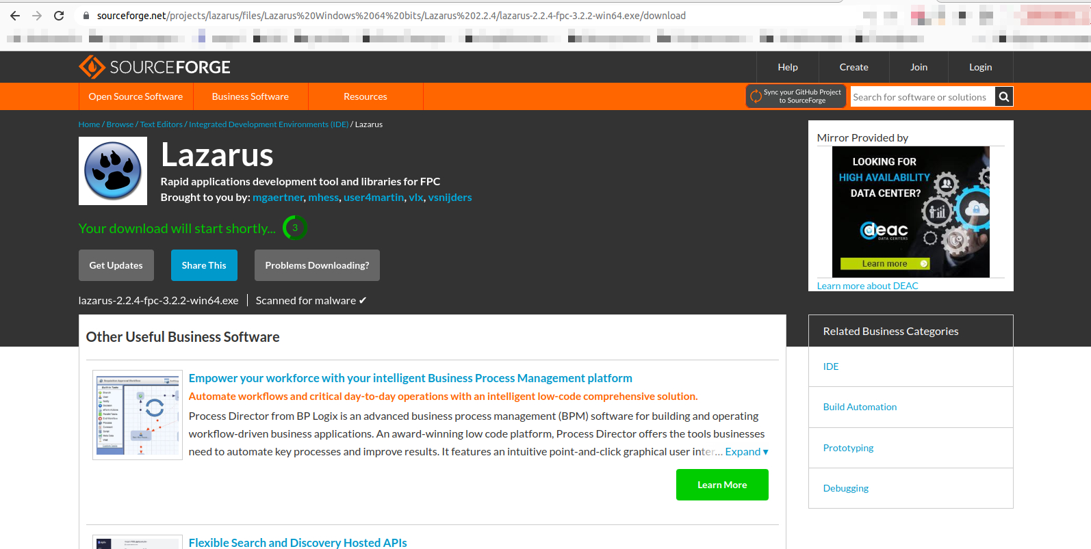This screenshot has width=1091, height=549.
Task: Open the Resources menu
Action: (365, 96)
